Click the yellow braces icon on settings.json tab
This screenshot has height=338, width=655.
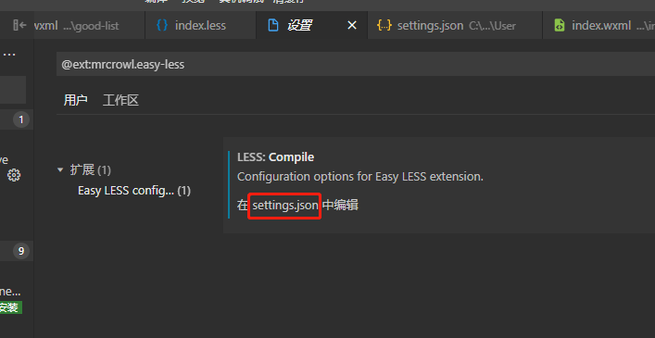click(384, 25)
